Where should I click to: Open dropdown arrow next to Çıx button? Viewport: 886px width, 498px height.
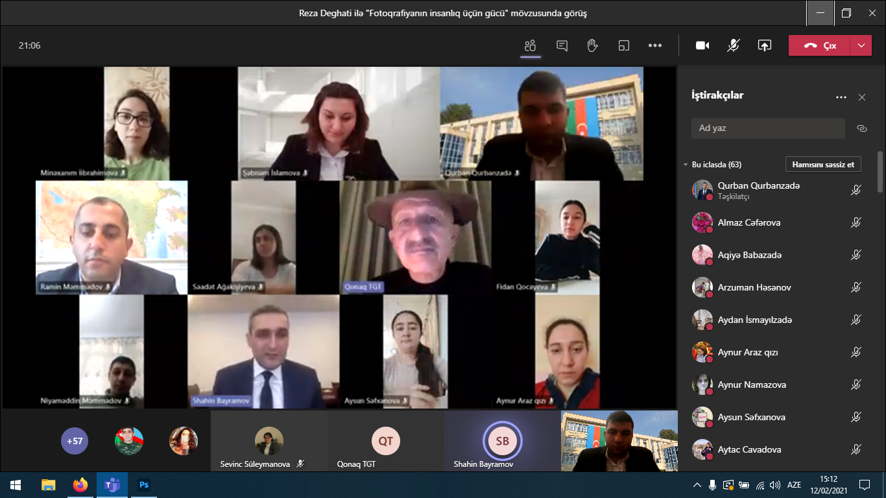(861, 45)
